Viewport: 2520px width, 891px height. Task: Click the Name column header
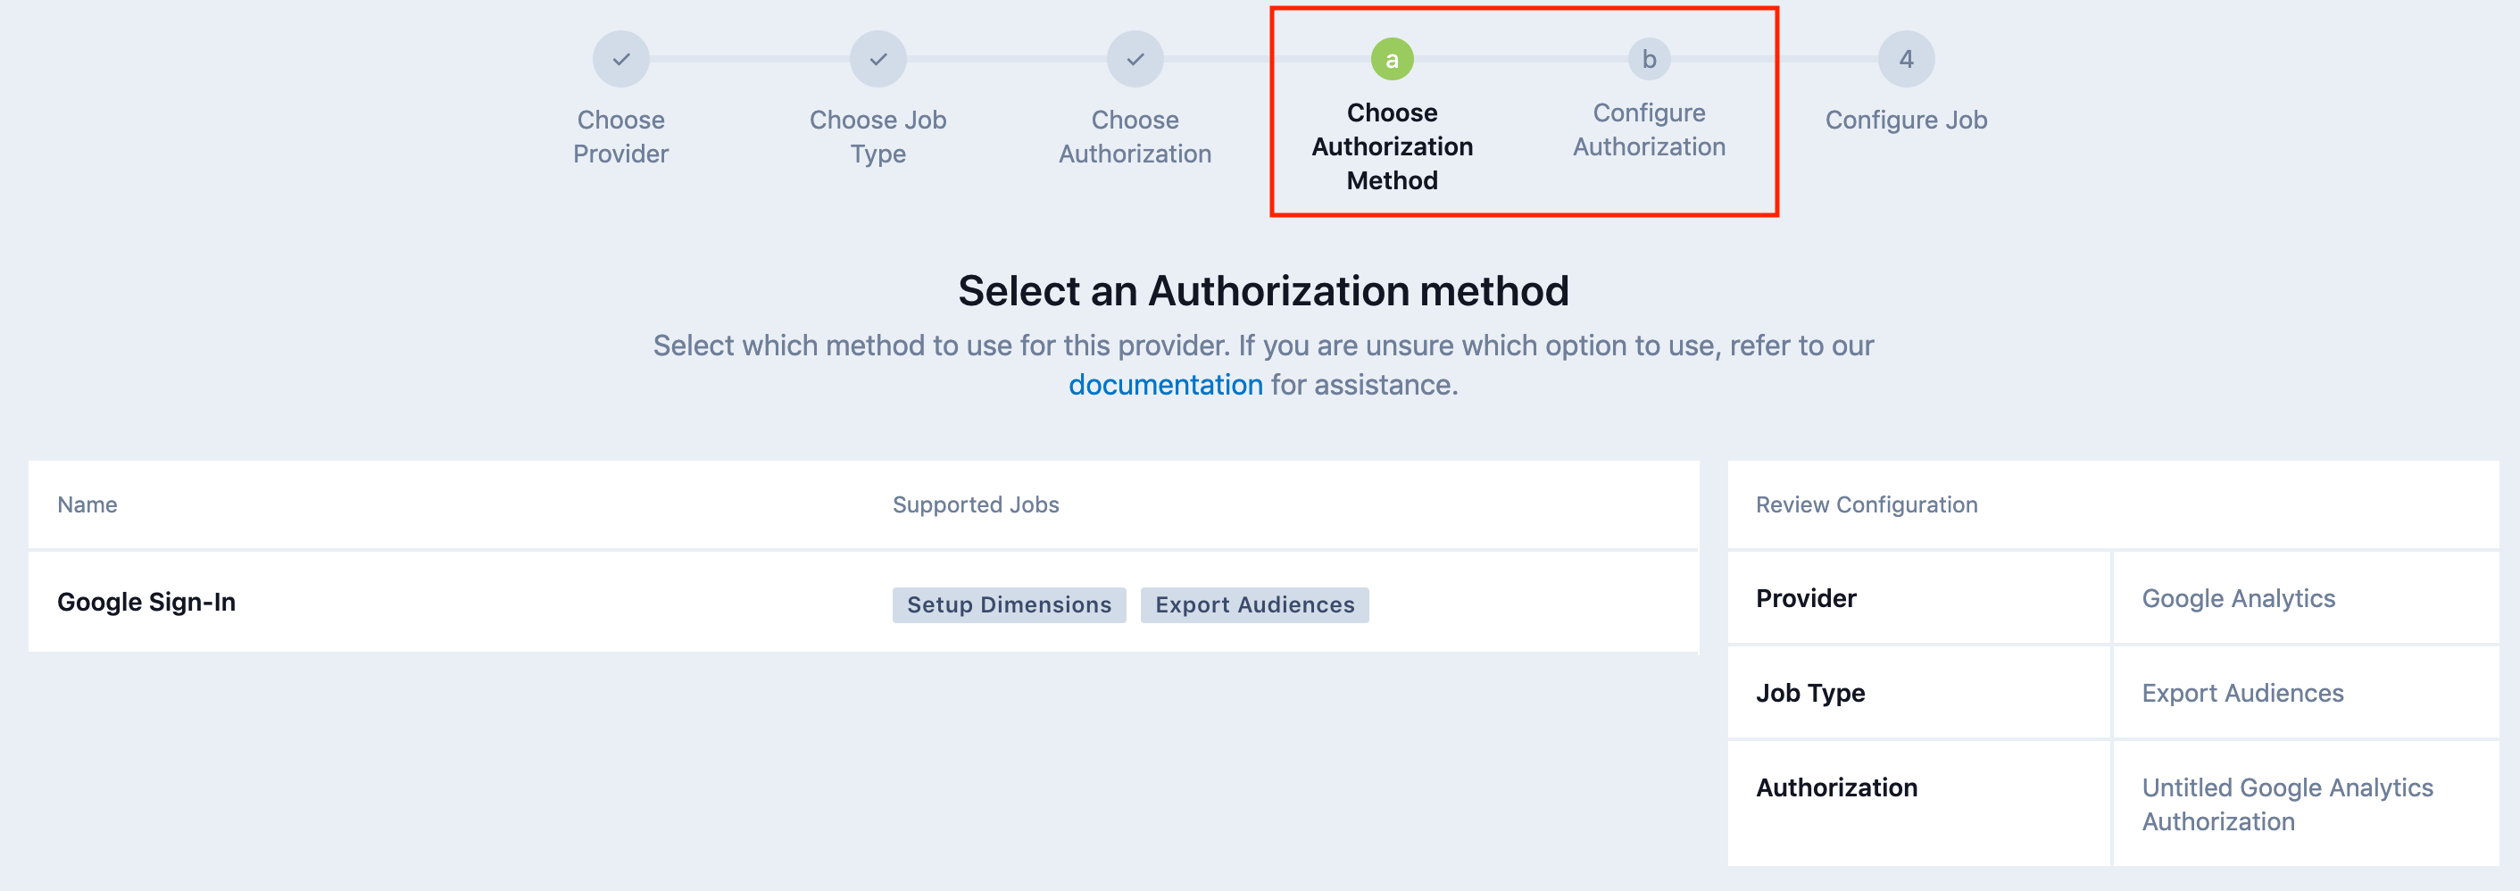tap(87, 504)
